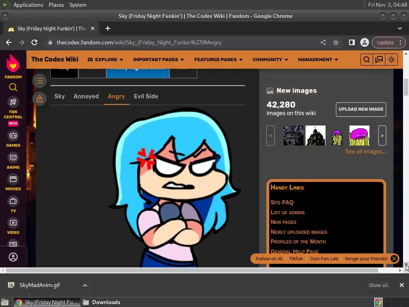
Task: Open Profiles of the Month link
Action: [x=298, y=242]
